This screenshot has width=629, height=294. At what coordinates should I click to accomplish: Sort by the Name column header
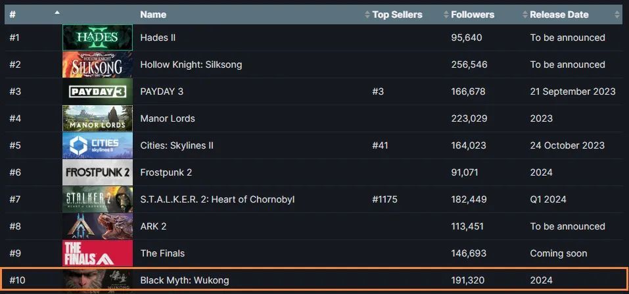pyautogui.click(x=153, y=14)
